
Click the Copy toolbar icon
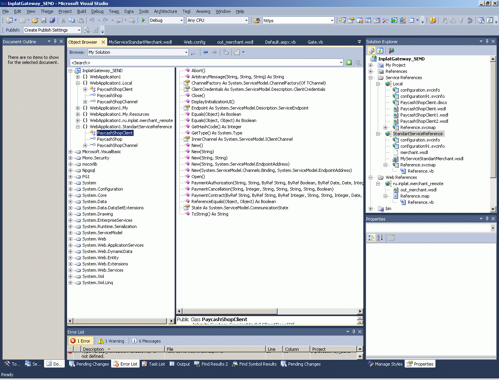(x=72, y=20)
